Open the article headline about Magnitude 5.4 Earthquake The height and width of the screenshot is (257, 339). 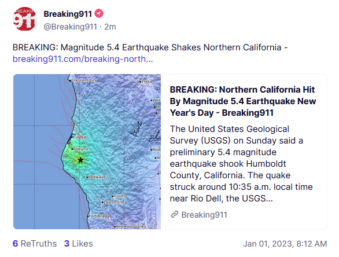242,101
